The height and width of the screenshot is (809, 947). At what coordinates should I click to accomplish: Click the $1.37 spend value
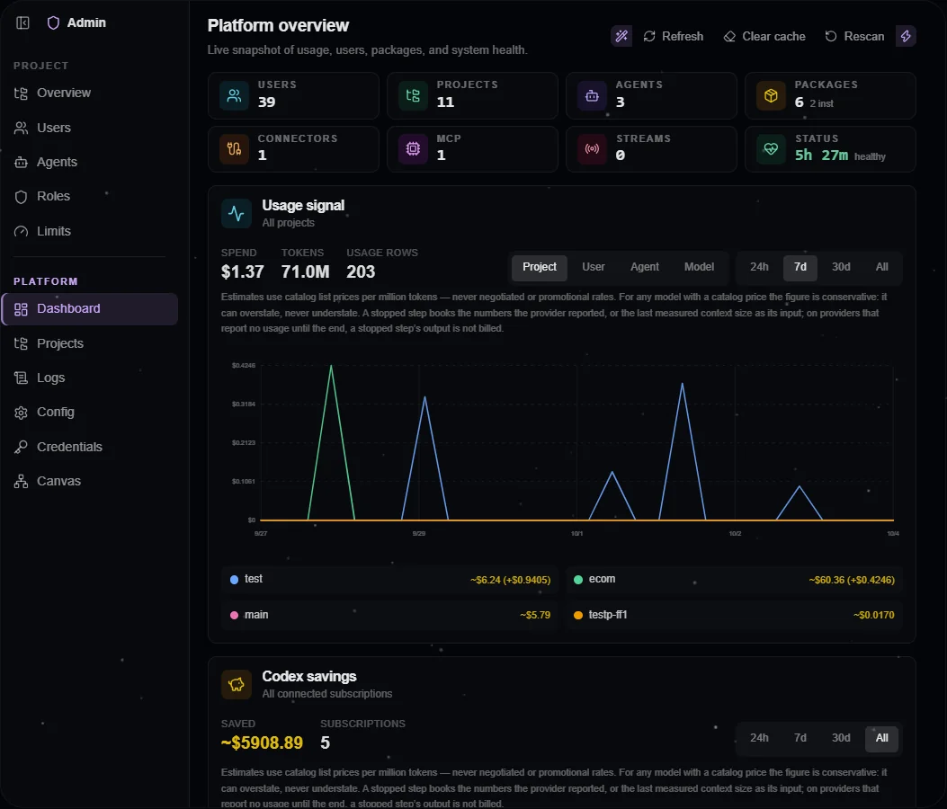(x=242, y=272)
